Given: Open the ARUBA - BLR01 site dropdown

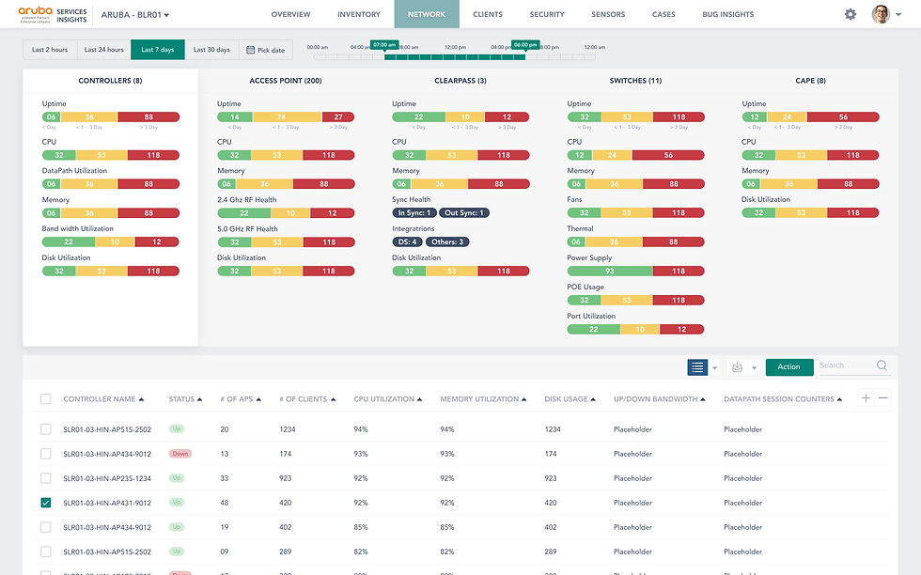Looking at the screenshot, I should [x=135, y=15].
